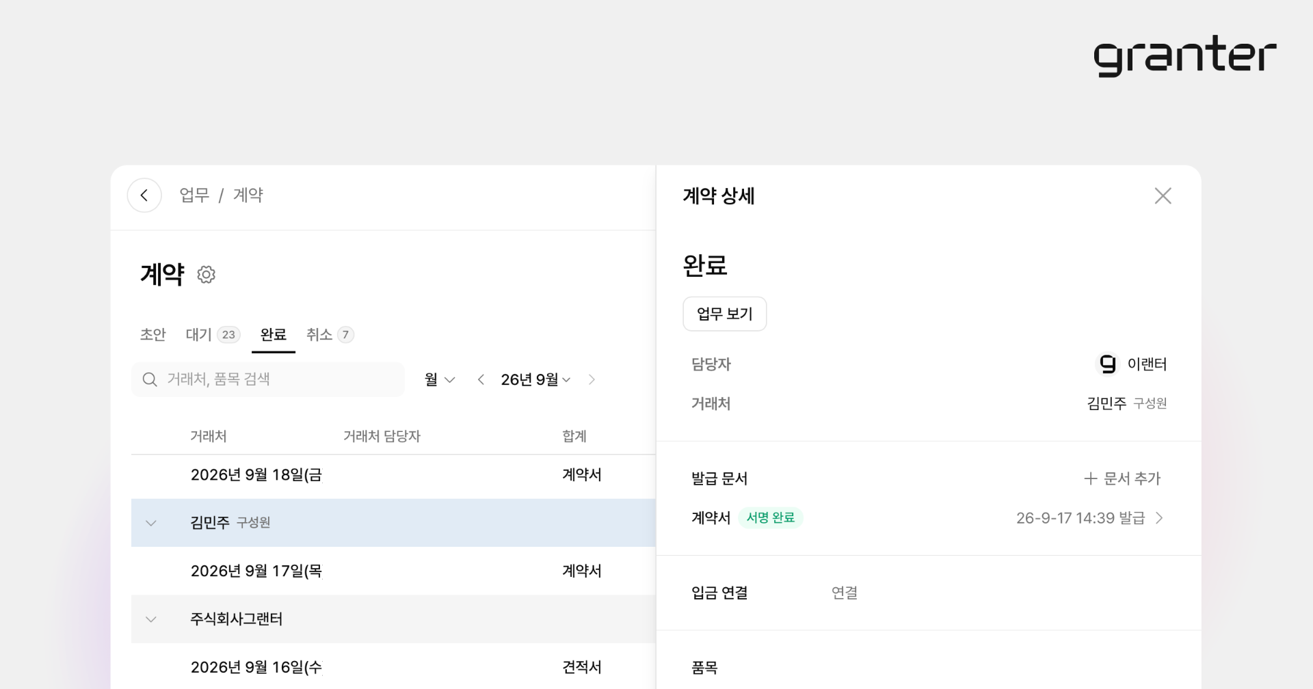
Task: Open the 월 period dropdown
Action: (x=439, y=379)
